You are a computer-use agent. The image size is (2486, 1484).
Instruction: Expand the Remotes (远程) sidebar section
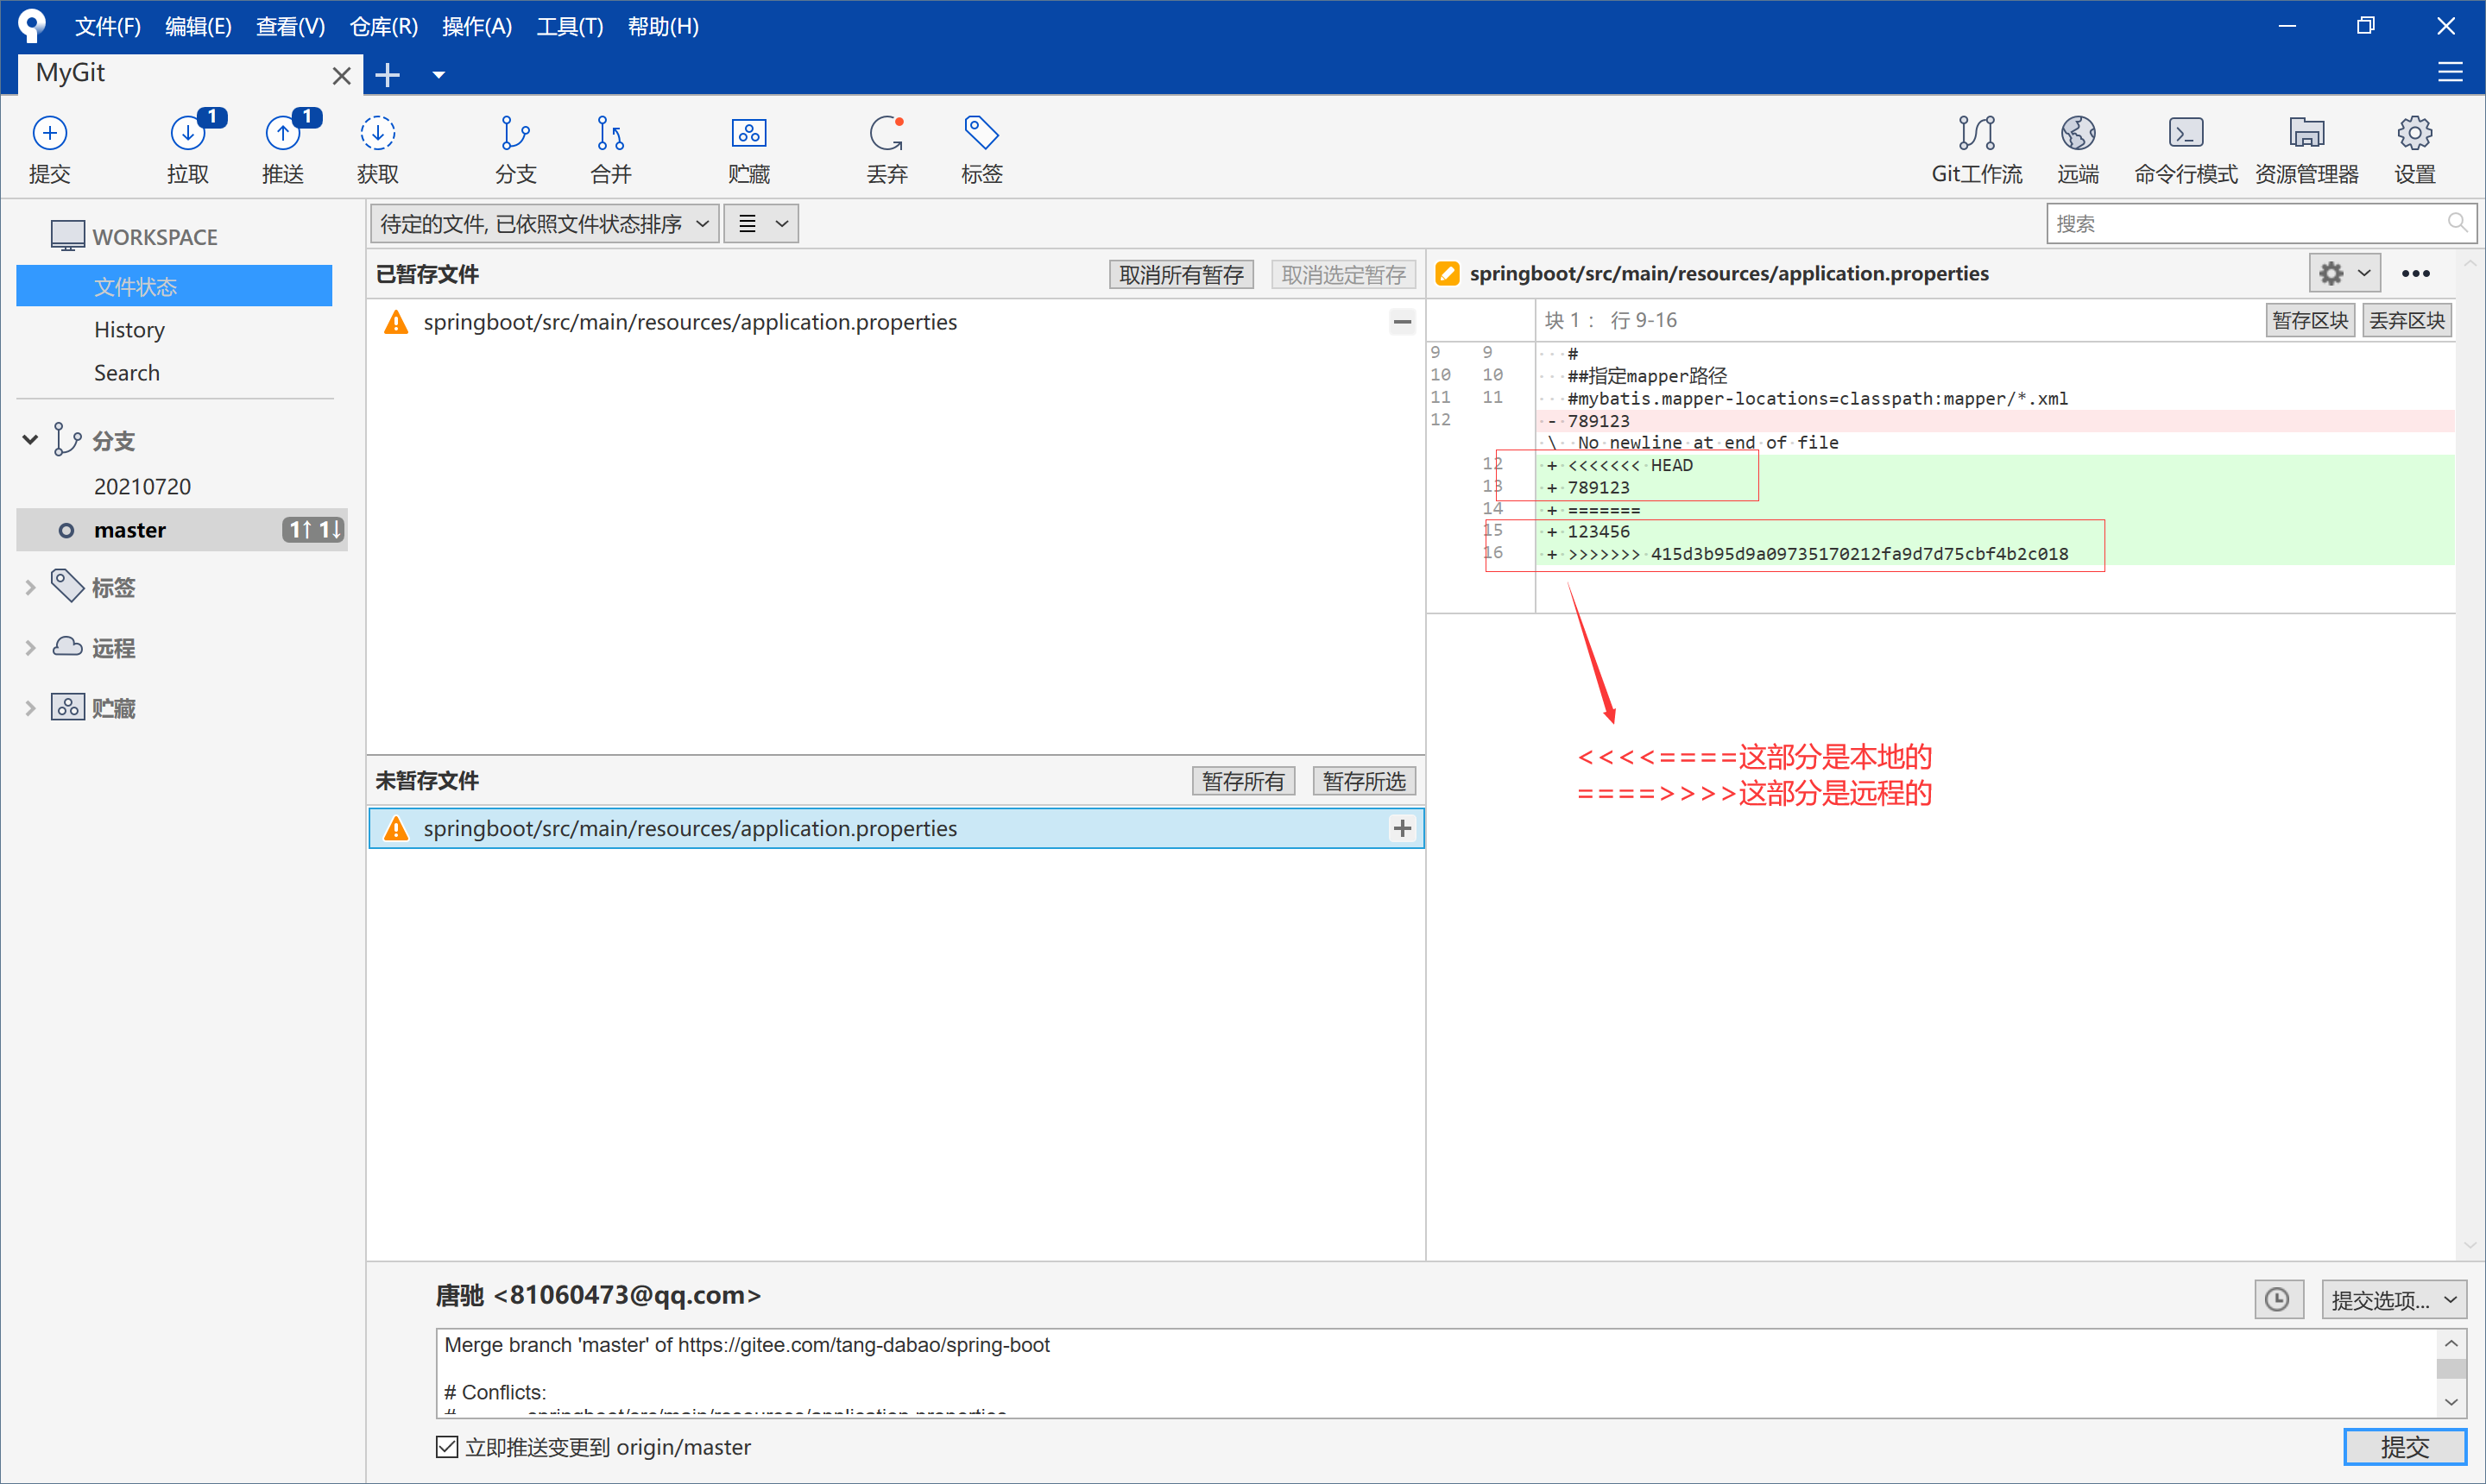coord(30,648)
